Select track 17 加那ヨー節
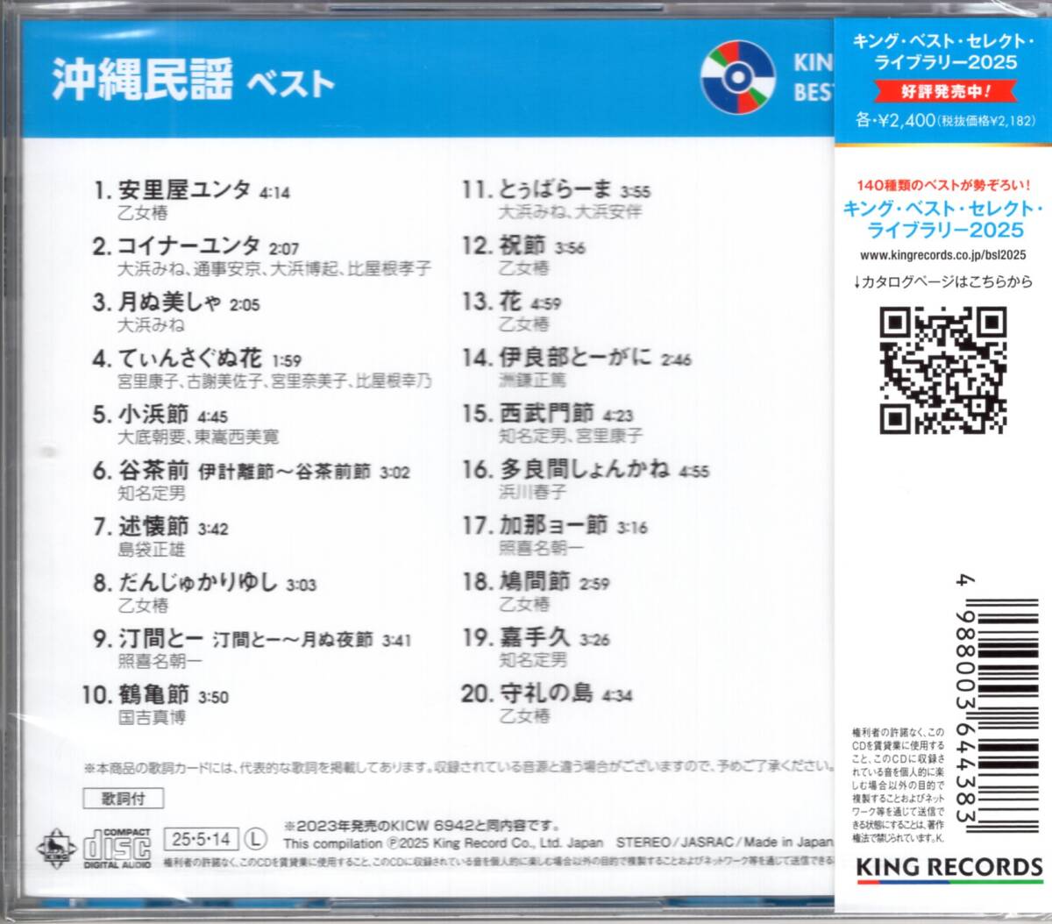This screenshot has height=924, width=1052. pos(555,525)
